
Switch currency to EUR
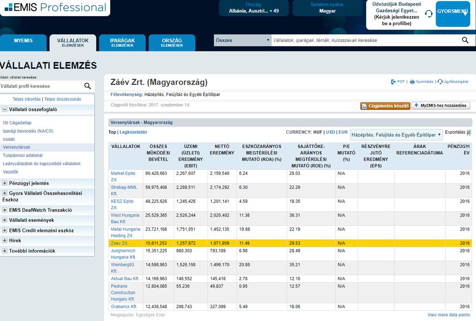pos(343,132)
